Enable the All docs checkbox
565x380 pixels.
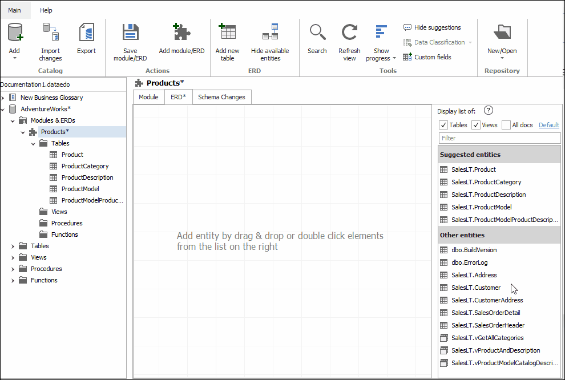click(x=506, y=125)
